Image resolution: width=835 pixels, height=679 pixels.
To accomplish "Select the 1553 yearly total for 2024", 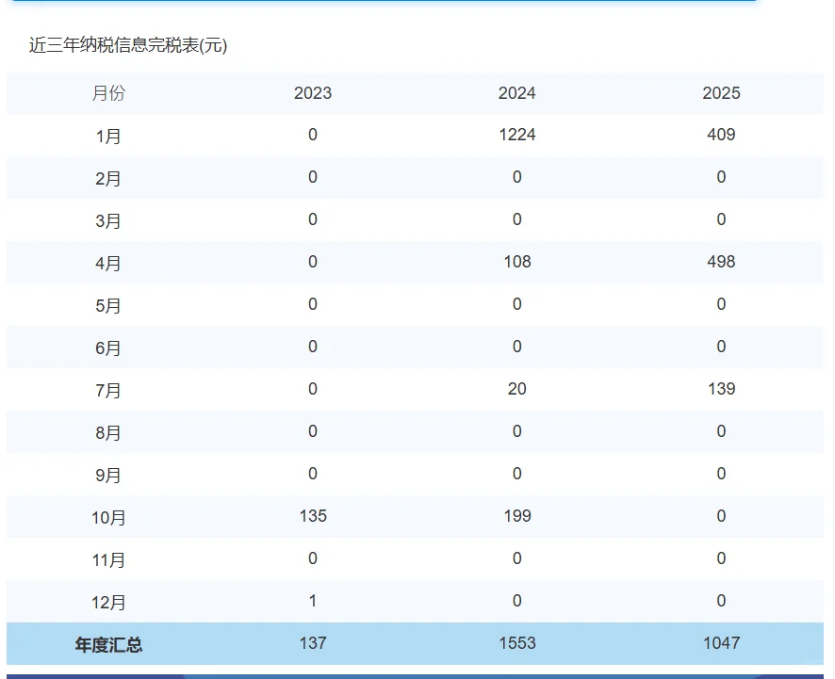I will [x=516, y=644].
